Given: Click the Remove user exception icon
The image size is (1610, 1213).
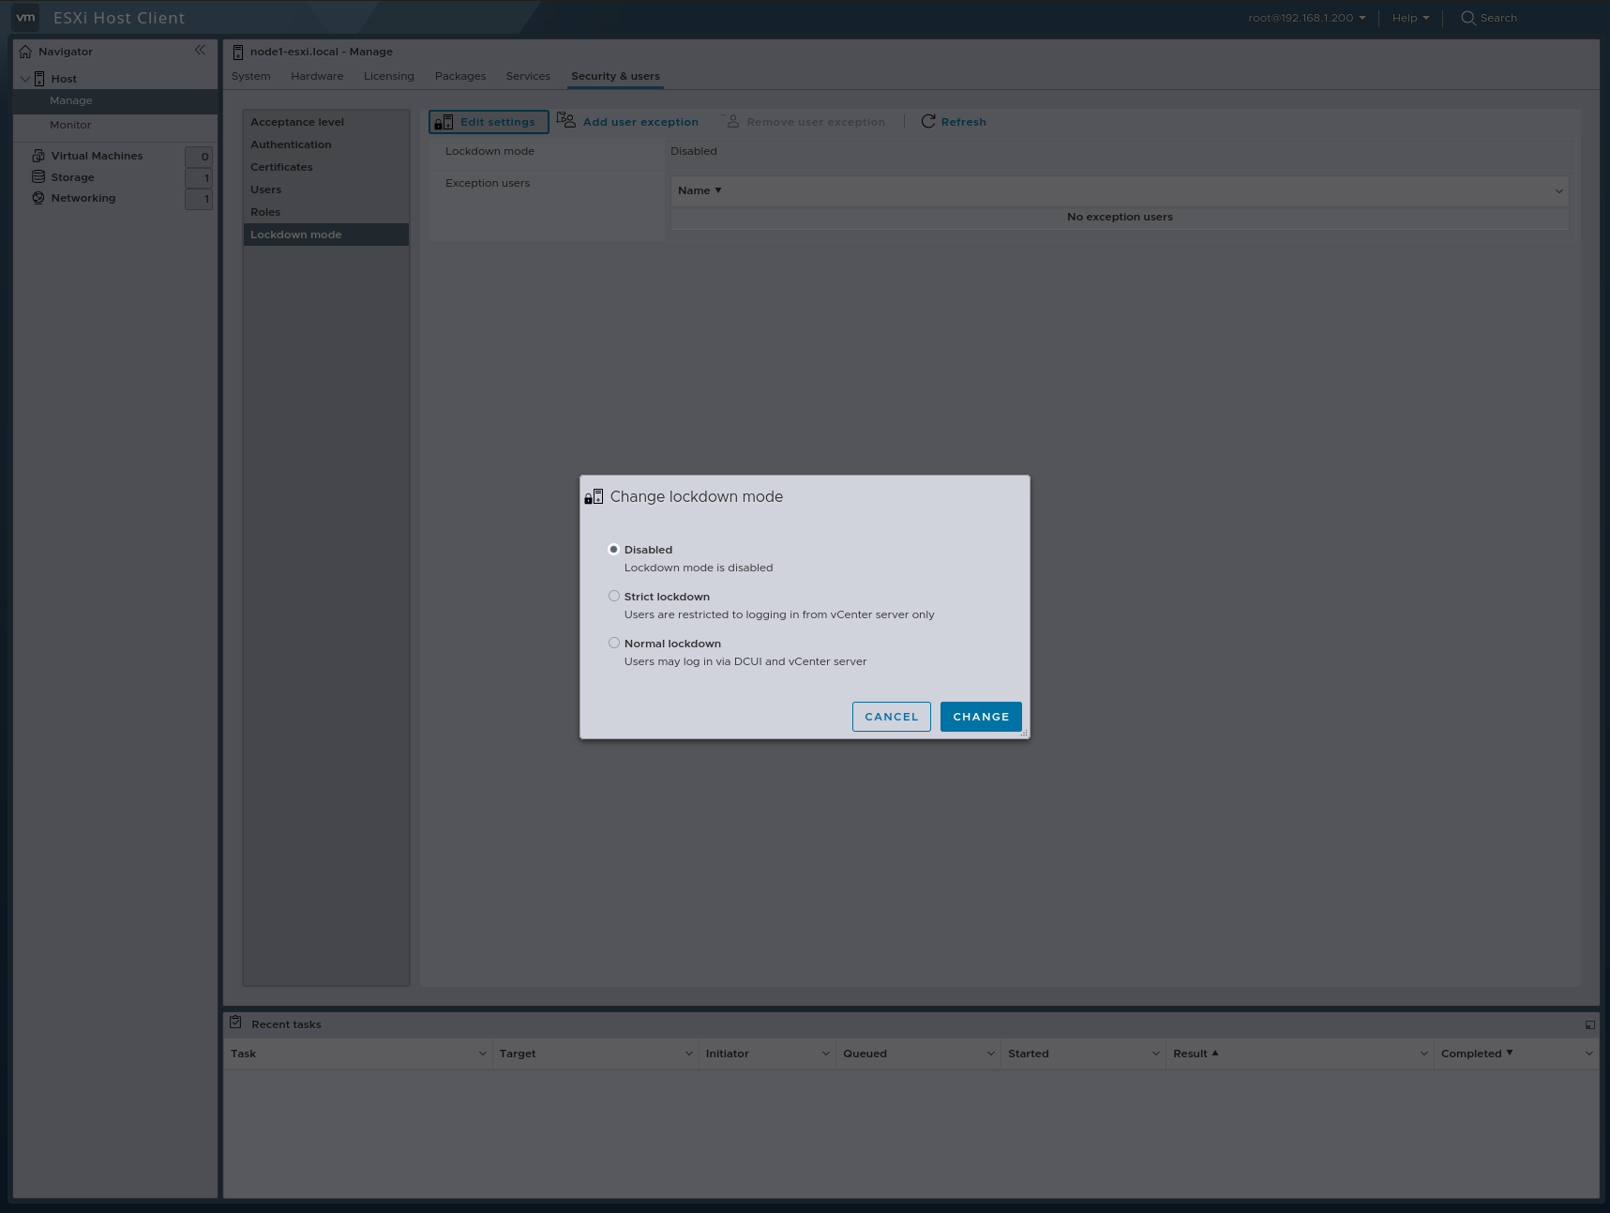Looking at the screenshot, I should (x=732, y=120).
